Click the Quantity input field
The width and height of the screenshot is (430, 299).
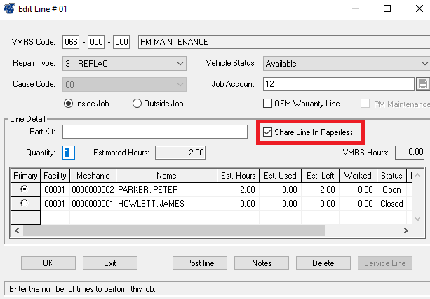(x=68, y=152)
